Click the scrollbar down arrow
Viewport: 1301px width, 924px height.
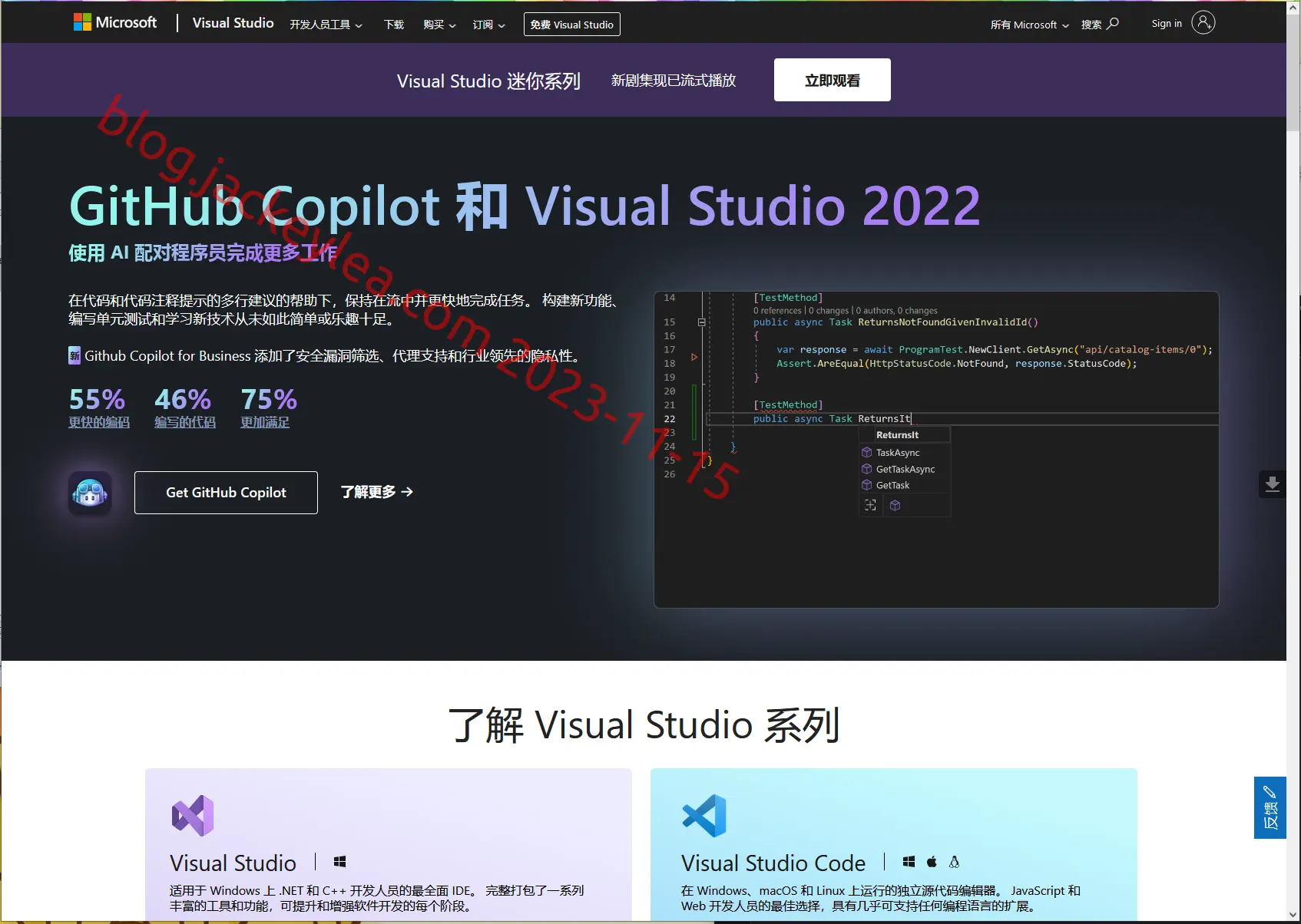point(1293,916)
